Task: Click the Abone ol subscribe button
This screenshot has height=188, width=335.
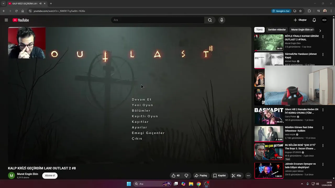Action: [50, 175]
